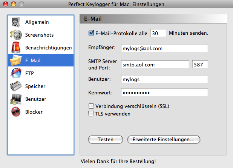Click the Benutzer username field mylogs
The width and height of the screenshot is (233, 168).
(164, 79)
